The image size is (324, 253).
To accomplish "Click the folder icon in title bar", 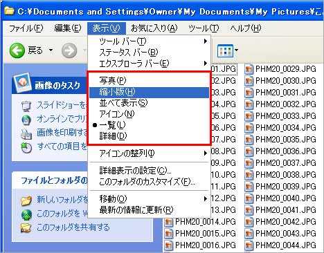I will 9,11.
